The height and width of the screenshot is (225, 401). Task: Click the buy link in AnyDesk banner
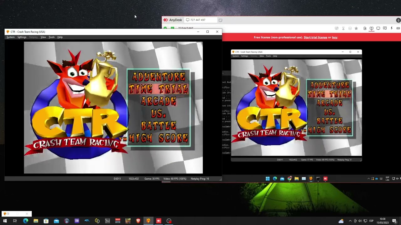click(x=335, y=37)
